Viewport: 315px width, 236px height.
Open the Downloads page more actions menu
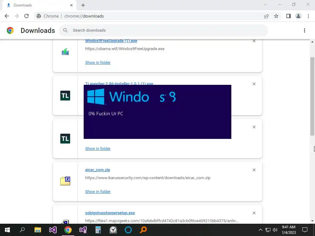click(x=305, y=30)
